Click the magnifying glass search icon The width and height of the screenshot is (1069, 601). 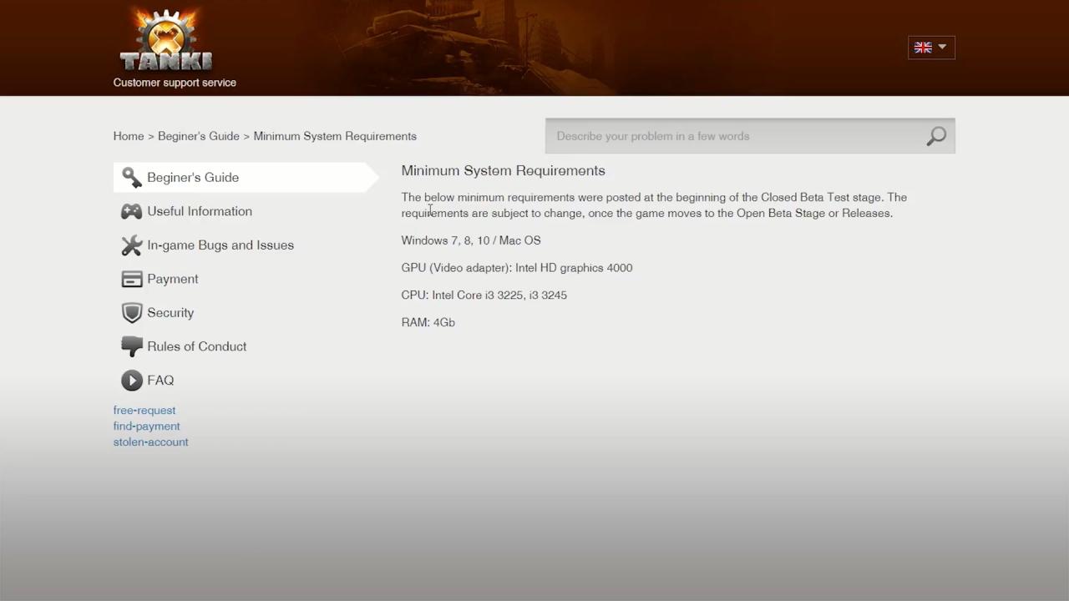(935, 136)
